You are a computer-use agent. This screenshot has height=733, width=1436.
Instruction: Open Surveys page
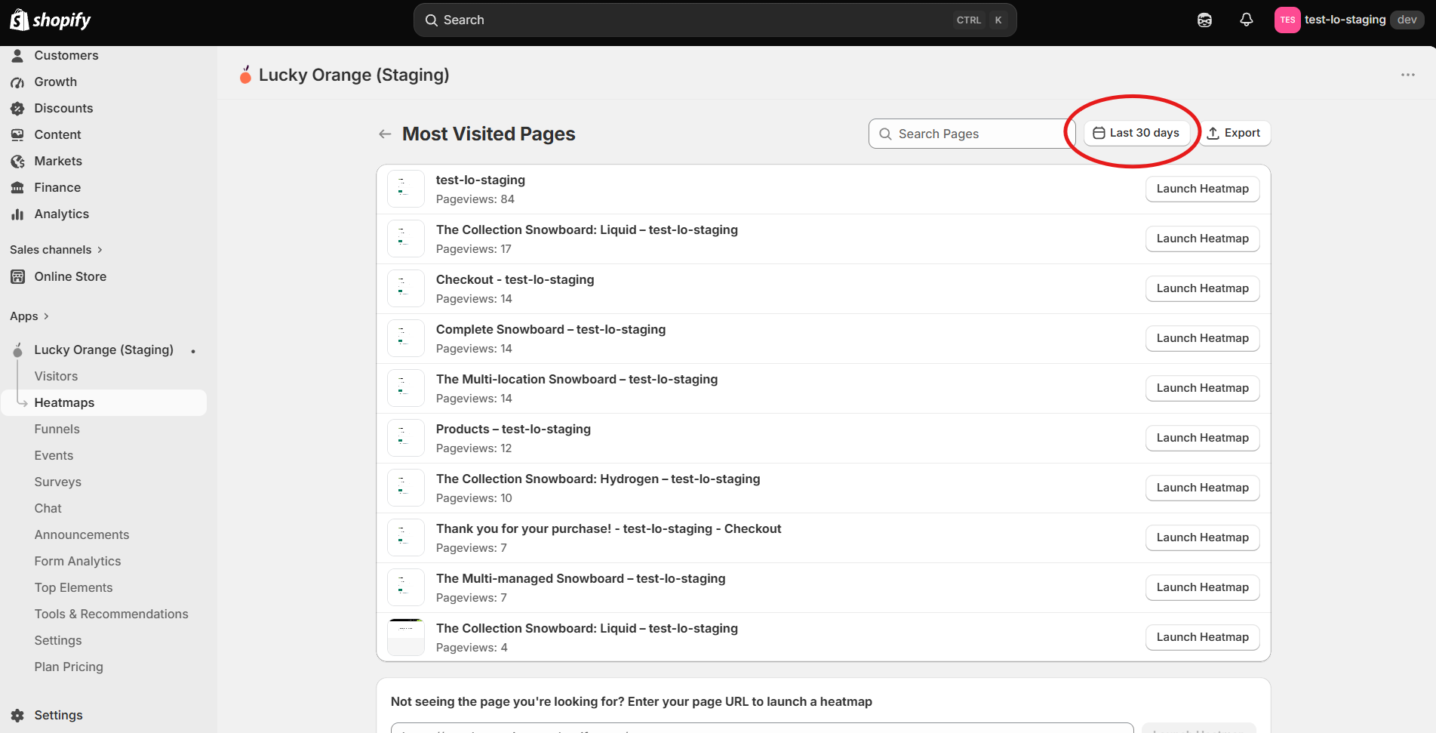57,482
